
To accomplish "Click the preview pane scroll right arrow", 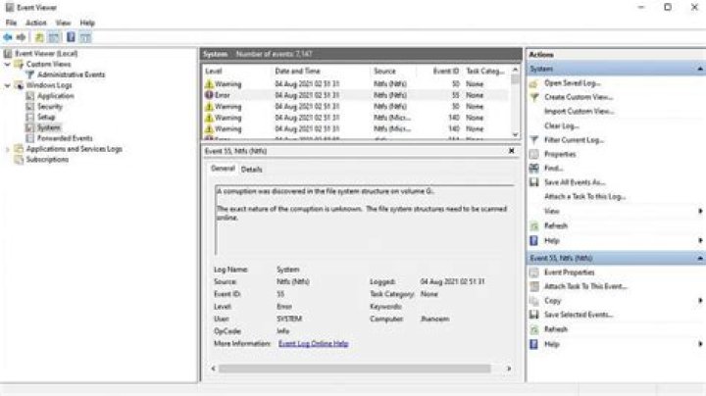I will (509, 369).
